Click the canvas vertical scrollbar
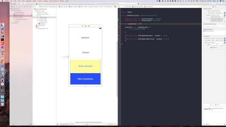Screen dimensions: 226x127 117,69
